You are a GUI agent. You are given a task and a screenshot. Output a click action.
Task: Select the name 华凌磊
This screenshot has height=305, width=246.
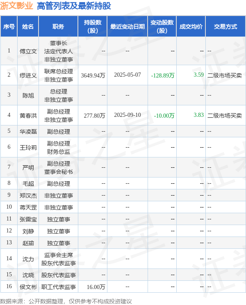pyautogui.click(x=28, y=132)
